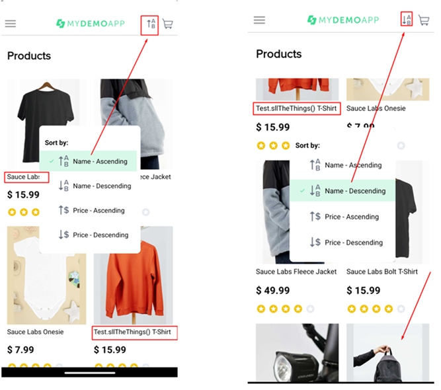Click MYDEMOAPP logo in left header
Screen dimensions: 441x390
pyautogui.click(x=91, y=24)
